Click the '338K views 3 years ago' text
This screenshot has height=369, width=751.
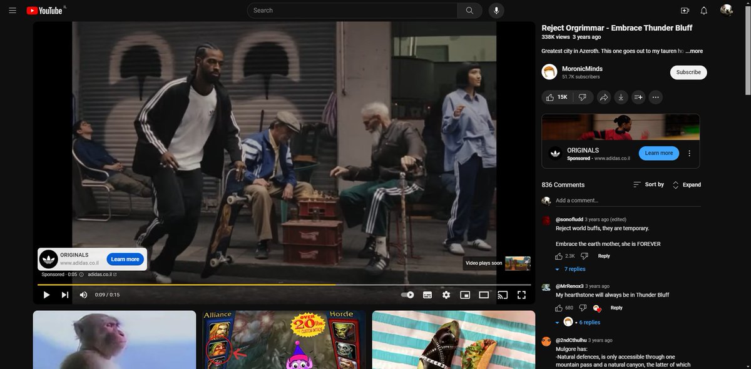coord(571,38)
